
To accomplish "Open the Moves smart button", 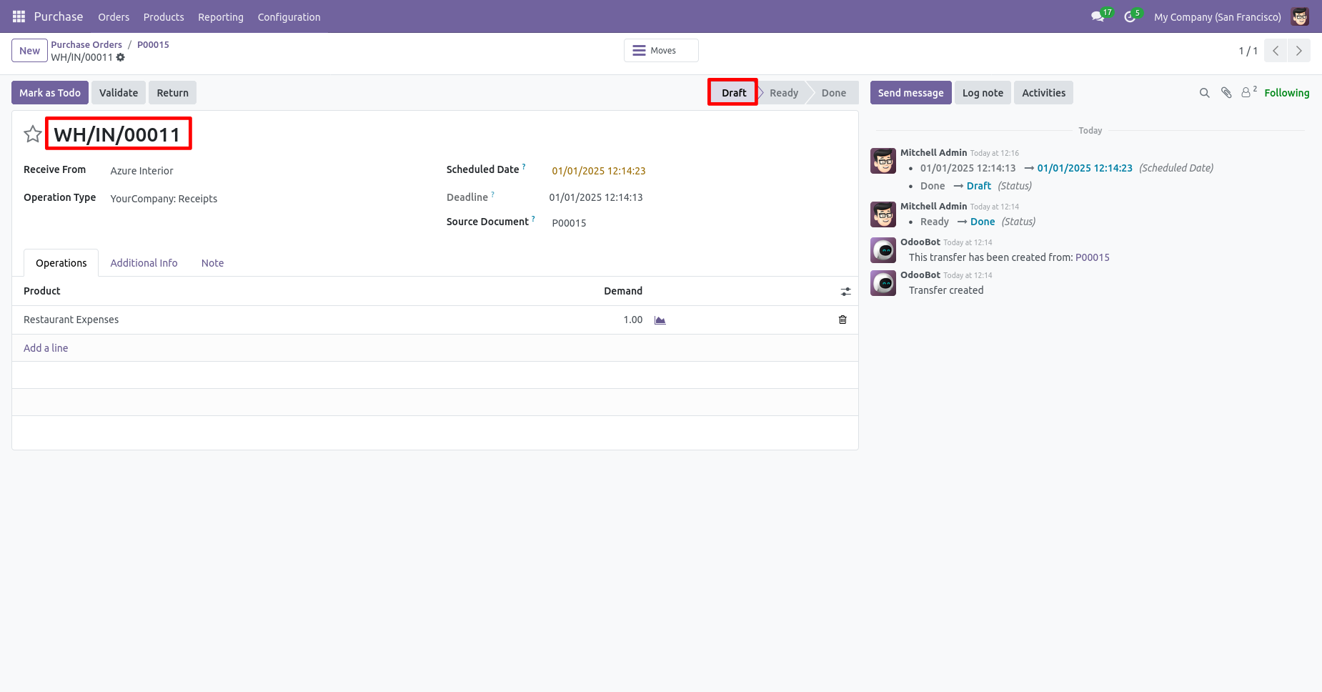I will click(x=661, y=51).
